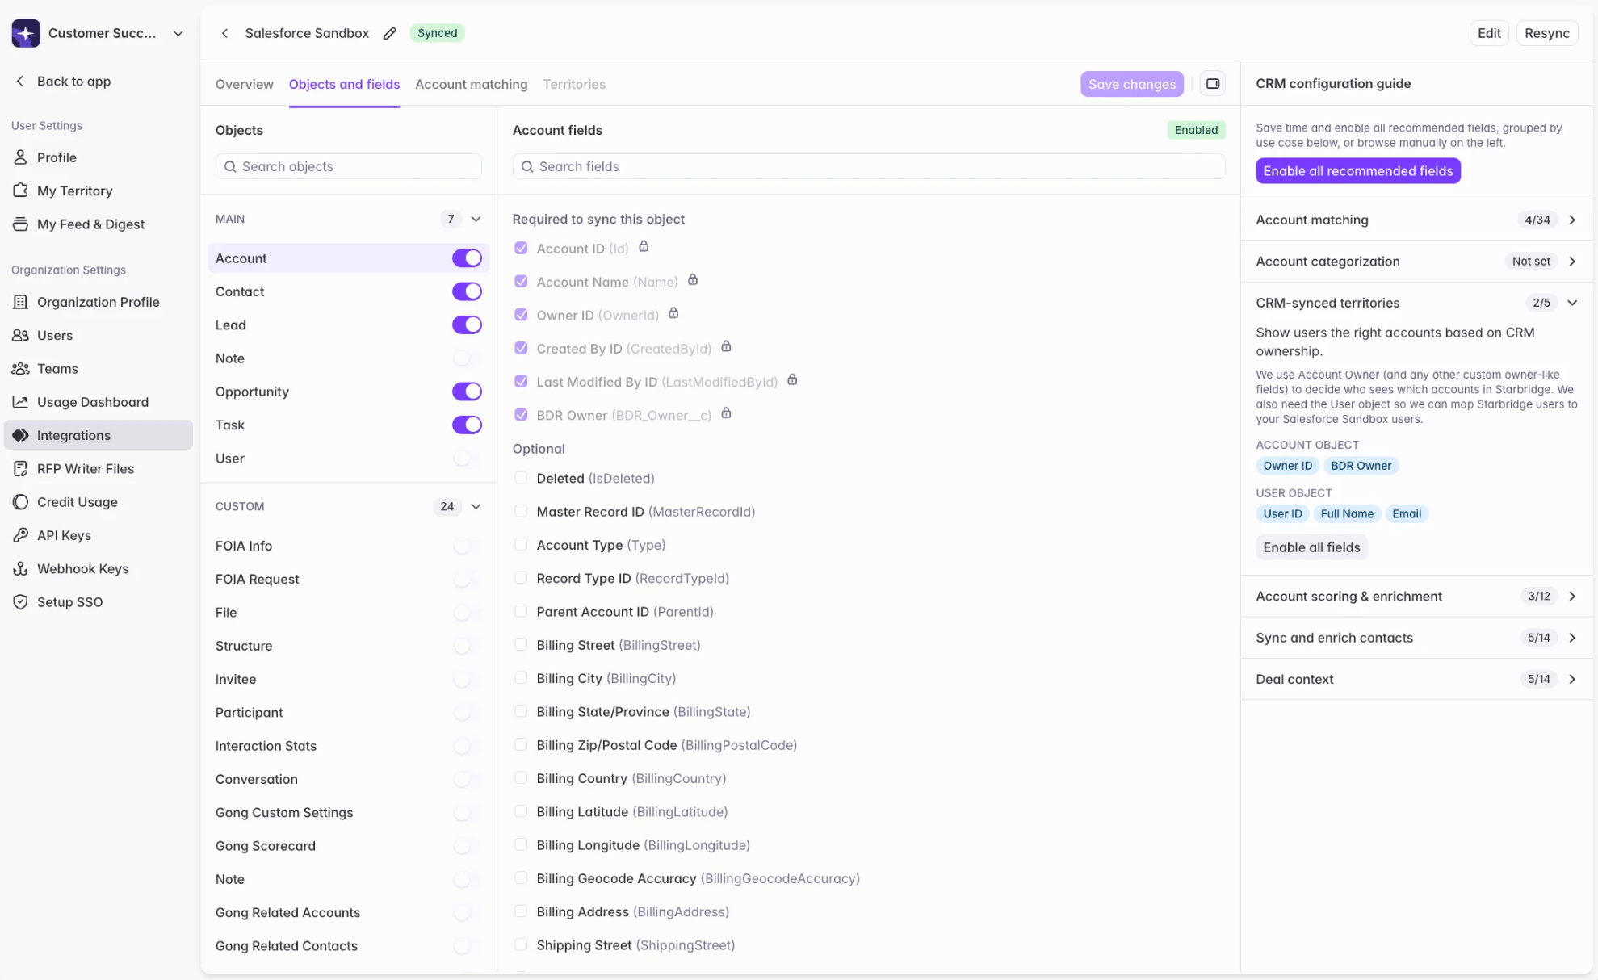
Task: Click the search icon in Search objects
Action: 230,166
